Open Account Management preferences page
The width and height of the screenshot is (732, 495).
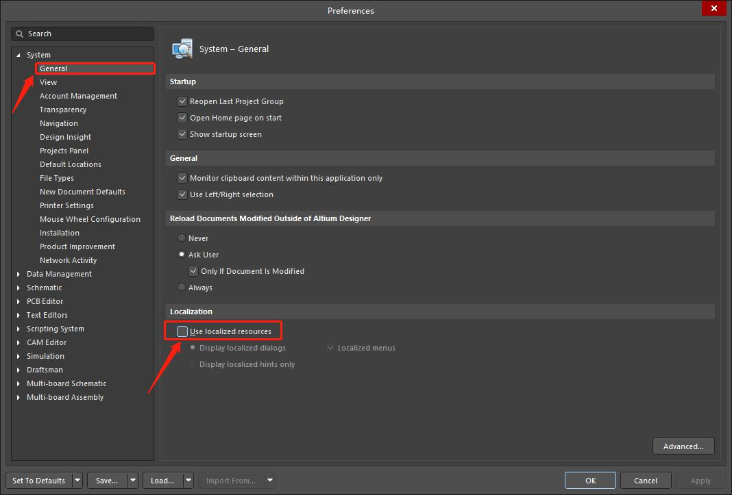point(78,96)
